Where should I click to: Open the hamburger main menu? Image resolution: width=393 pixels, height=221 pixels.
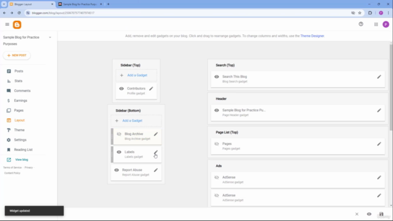tap(7, 25)
